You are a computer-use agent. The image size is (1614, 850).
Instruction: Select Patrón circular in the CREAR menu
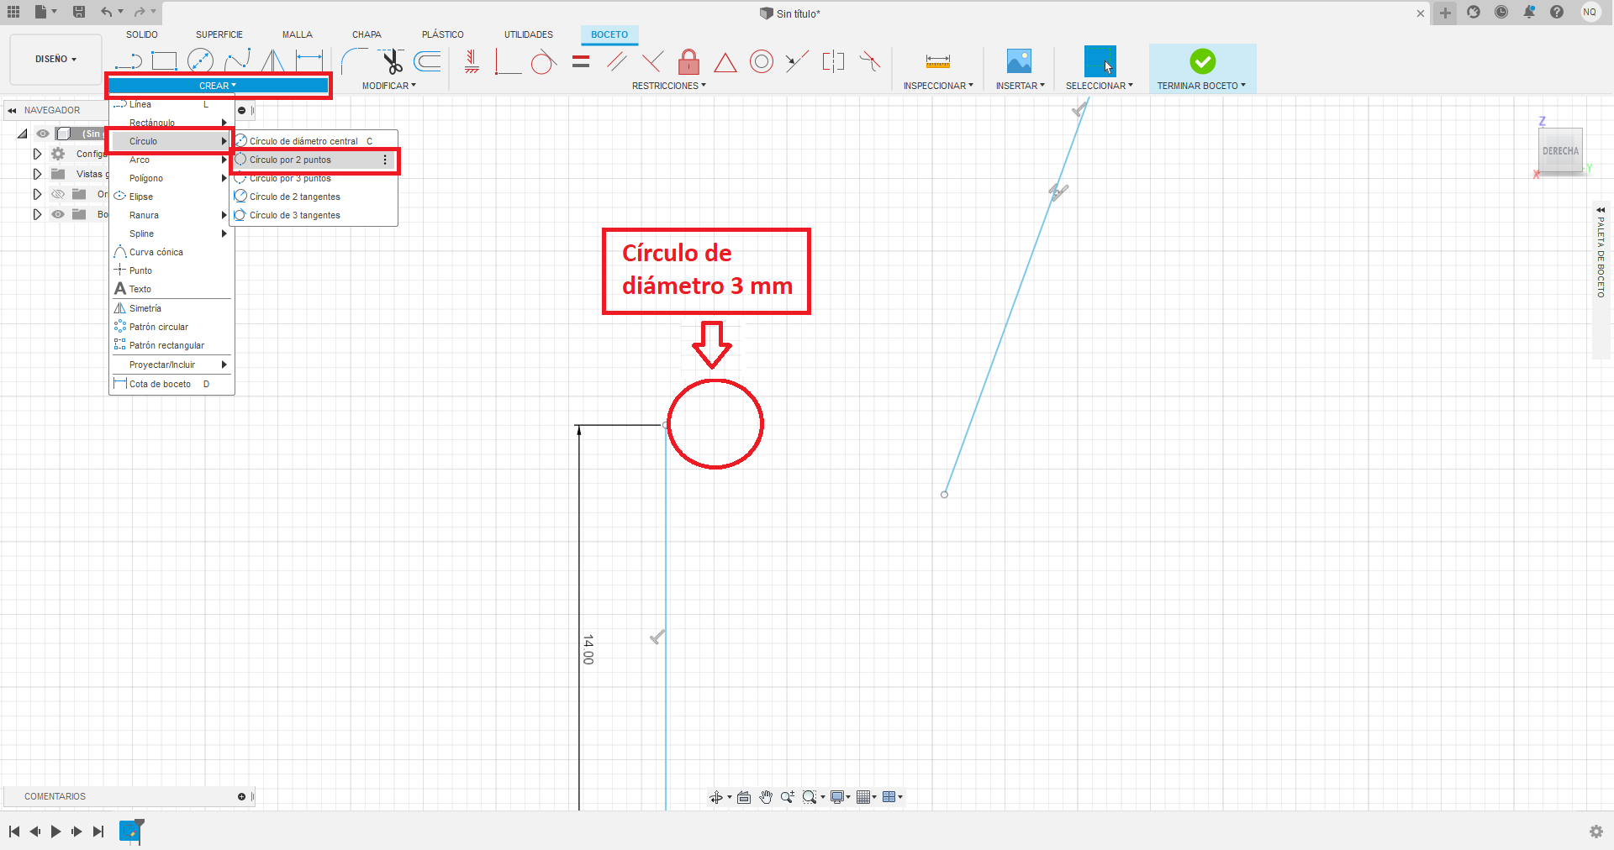(171, 327)
